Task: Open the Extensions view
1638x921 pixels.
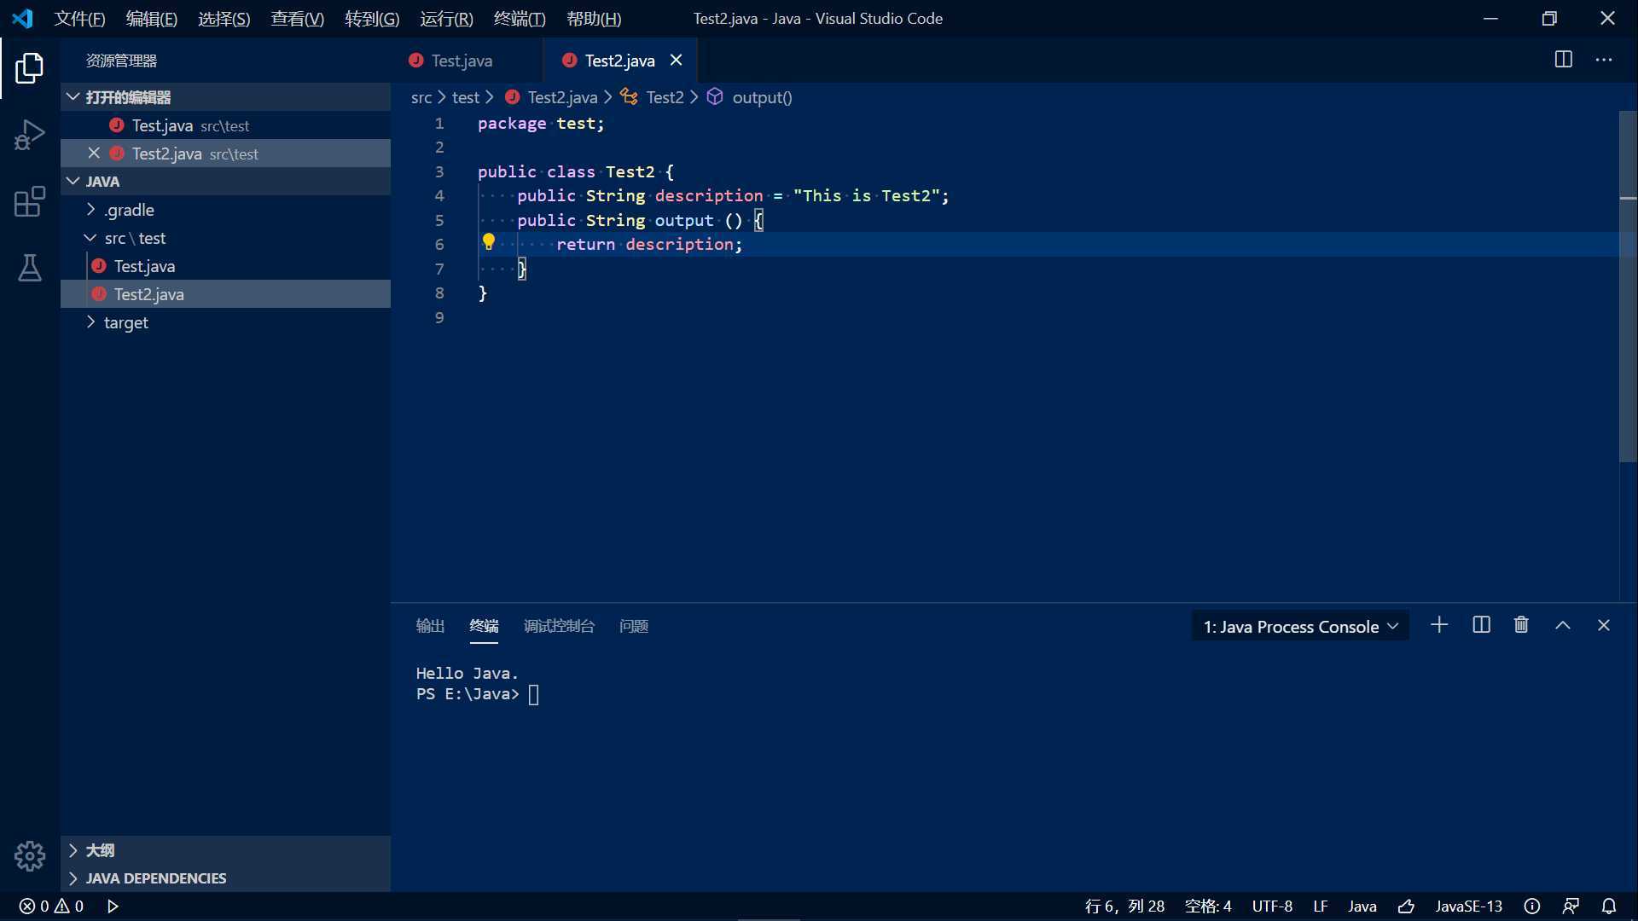Action: (x=29, y=202)
